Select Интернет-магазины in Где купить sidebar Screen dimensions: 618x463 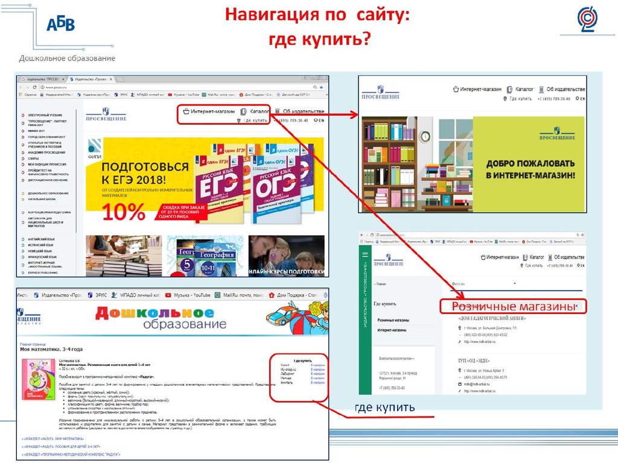(392, 330)
